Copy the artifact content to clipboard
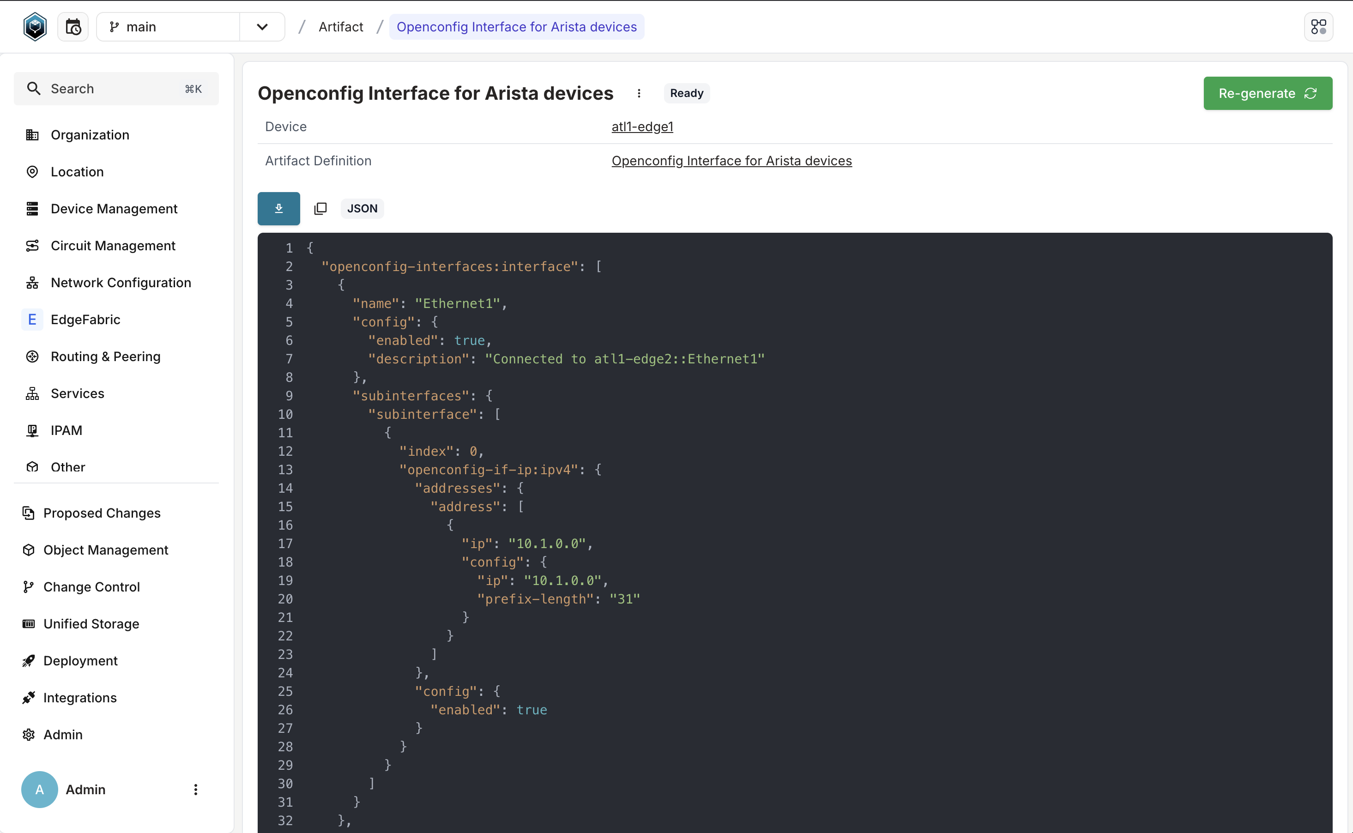This screenshot has height=833, width=1353. click(320, 208)
